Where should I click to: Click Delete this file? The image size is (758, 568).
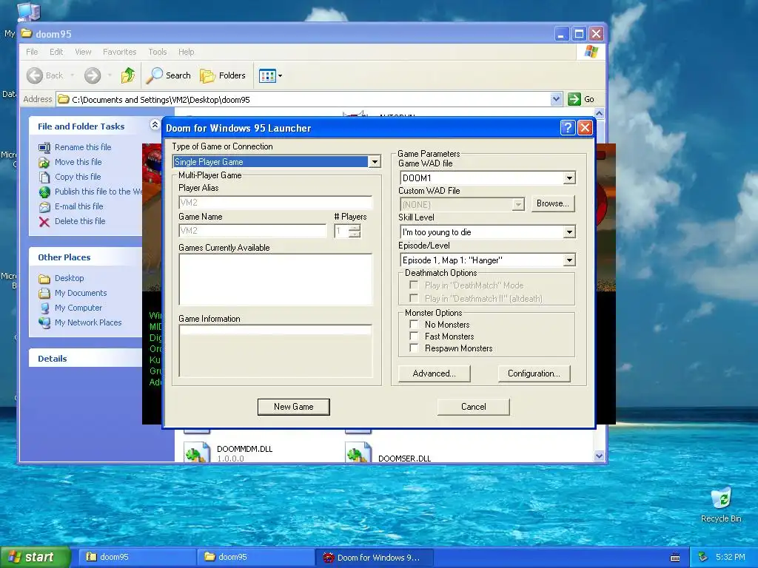[x=80, y=221]
